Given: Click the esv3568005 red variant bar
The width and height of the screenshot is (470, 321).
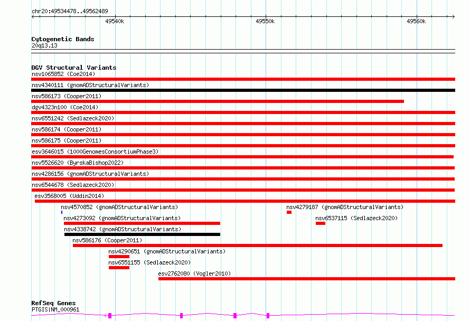Looking at the screenshot, I should tap(245, 201).
